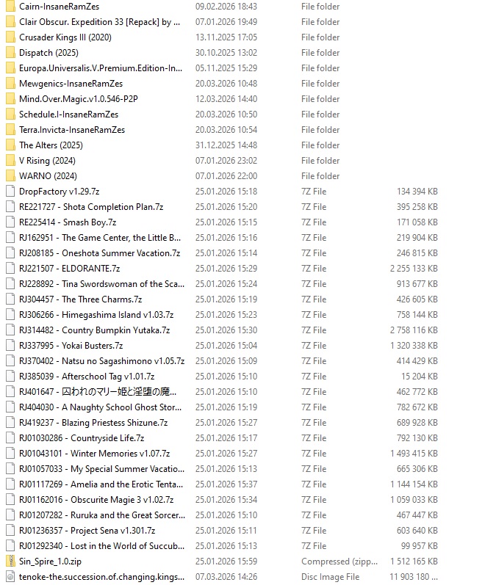Image resolution: width=482 pixels, height=585 pixels.
Task: Click the date 07.03.2026 14:26
Action: [x=226, y=577]
